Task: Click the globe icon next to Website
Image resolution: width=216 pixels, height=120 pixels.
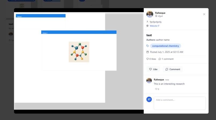Action: click(147, 26)
